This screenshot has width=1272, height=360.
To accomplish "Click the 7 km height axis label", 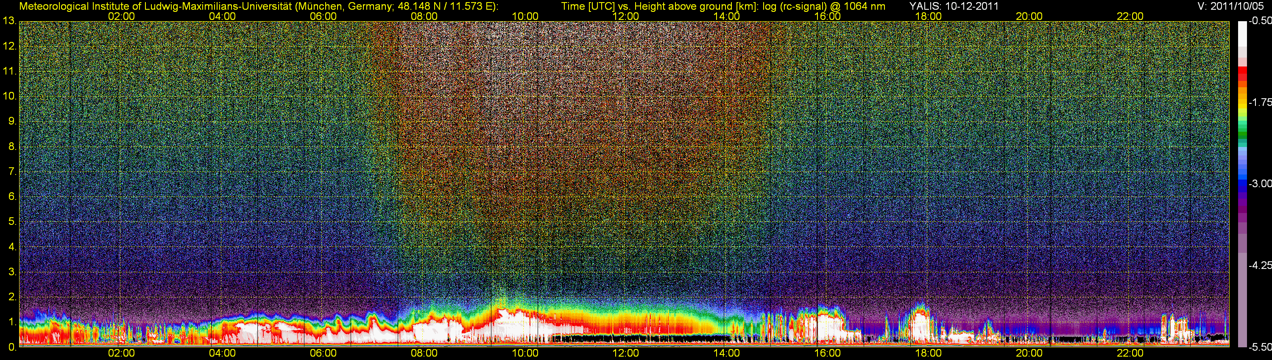I will tap(12, 172).
